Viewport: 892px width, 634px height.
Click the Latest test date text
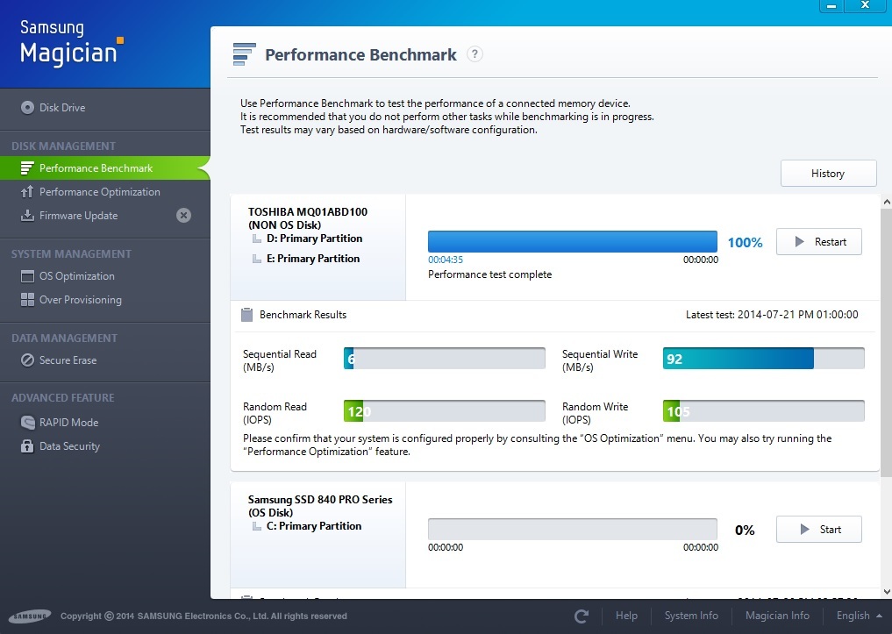click(772, 315)
